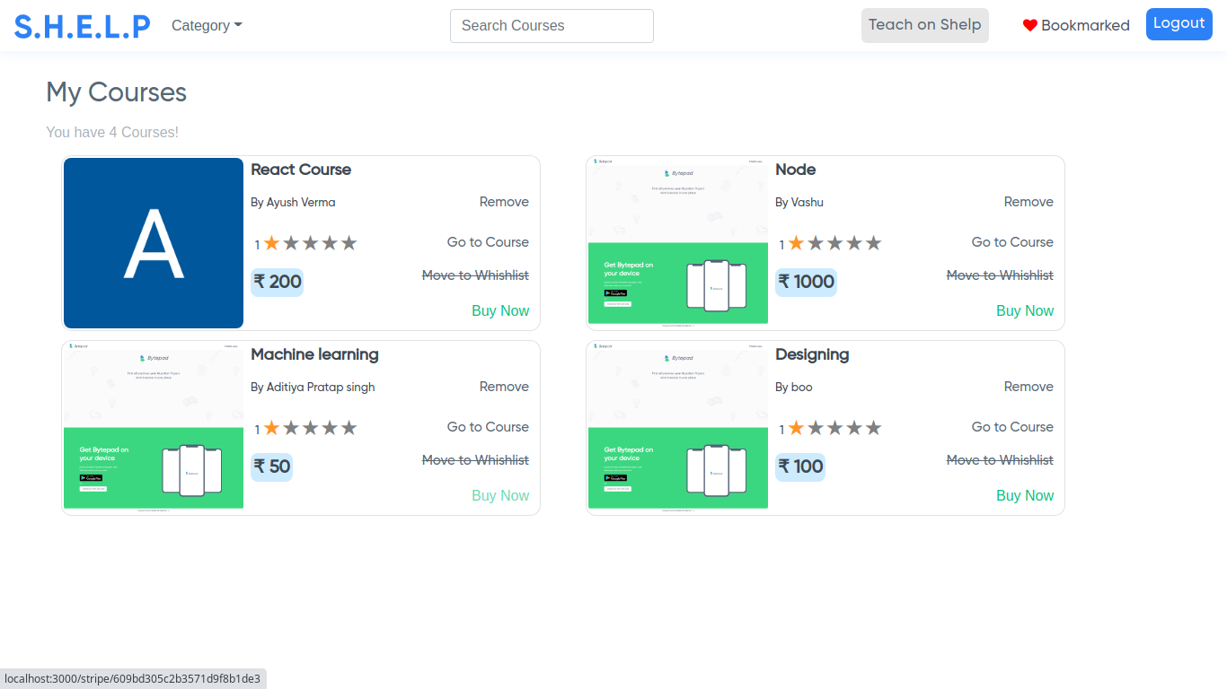Click the orange first star of Node

pos(796,243)
